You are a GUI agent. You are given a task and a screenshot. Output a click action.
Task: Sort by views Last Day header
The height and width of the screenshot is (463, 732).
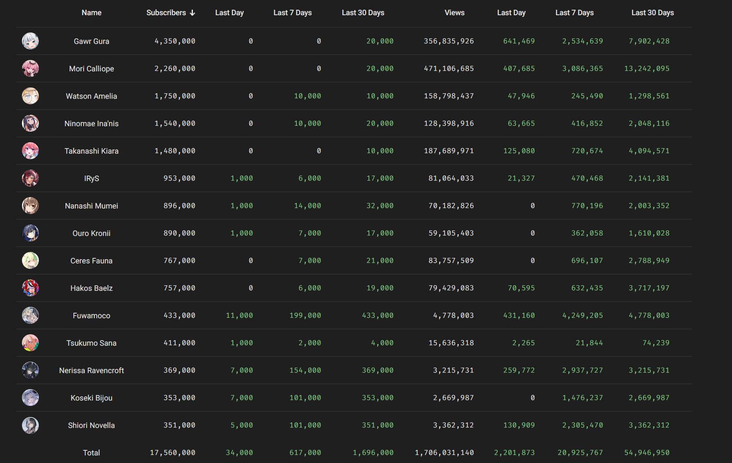[x=511, y=13]
